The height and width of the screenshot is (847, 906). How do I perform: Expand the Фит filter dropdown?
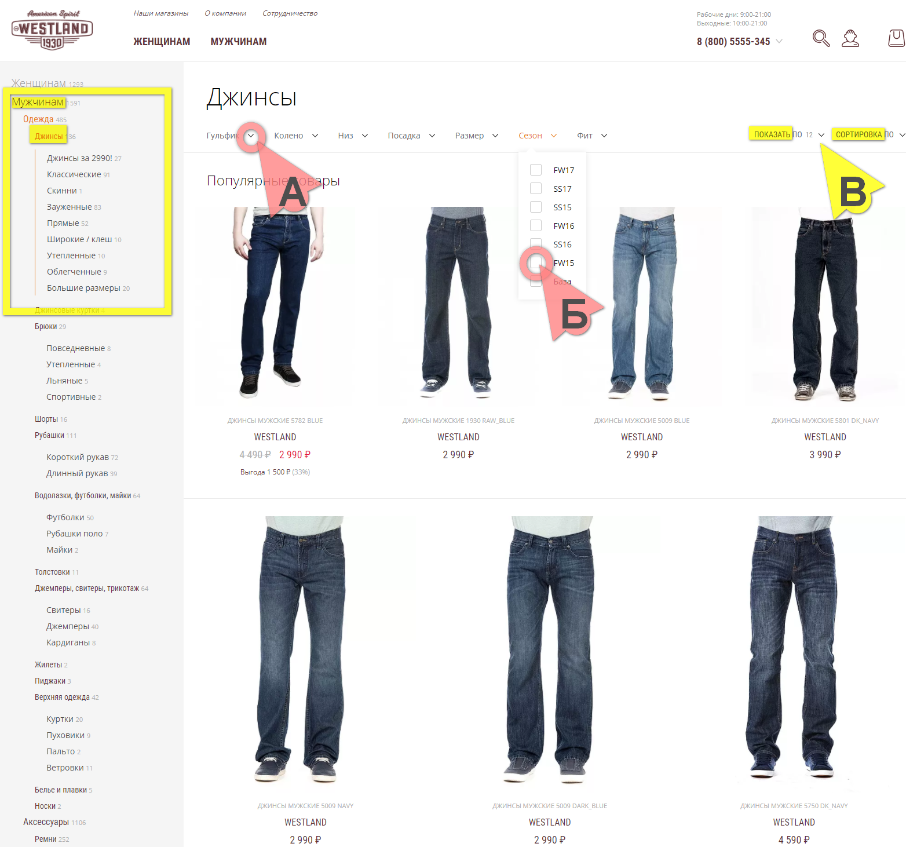point(592,136)
